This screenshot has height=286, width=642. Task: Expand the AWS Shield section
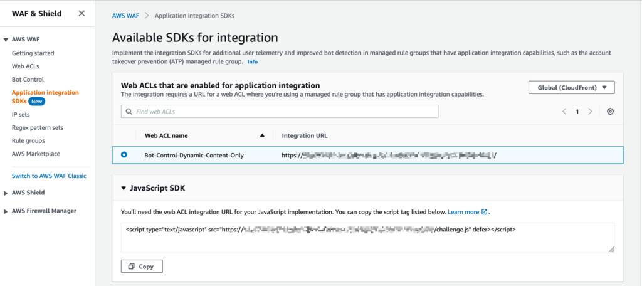pyautogui.click(x=6, y=193)
